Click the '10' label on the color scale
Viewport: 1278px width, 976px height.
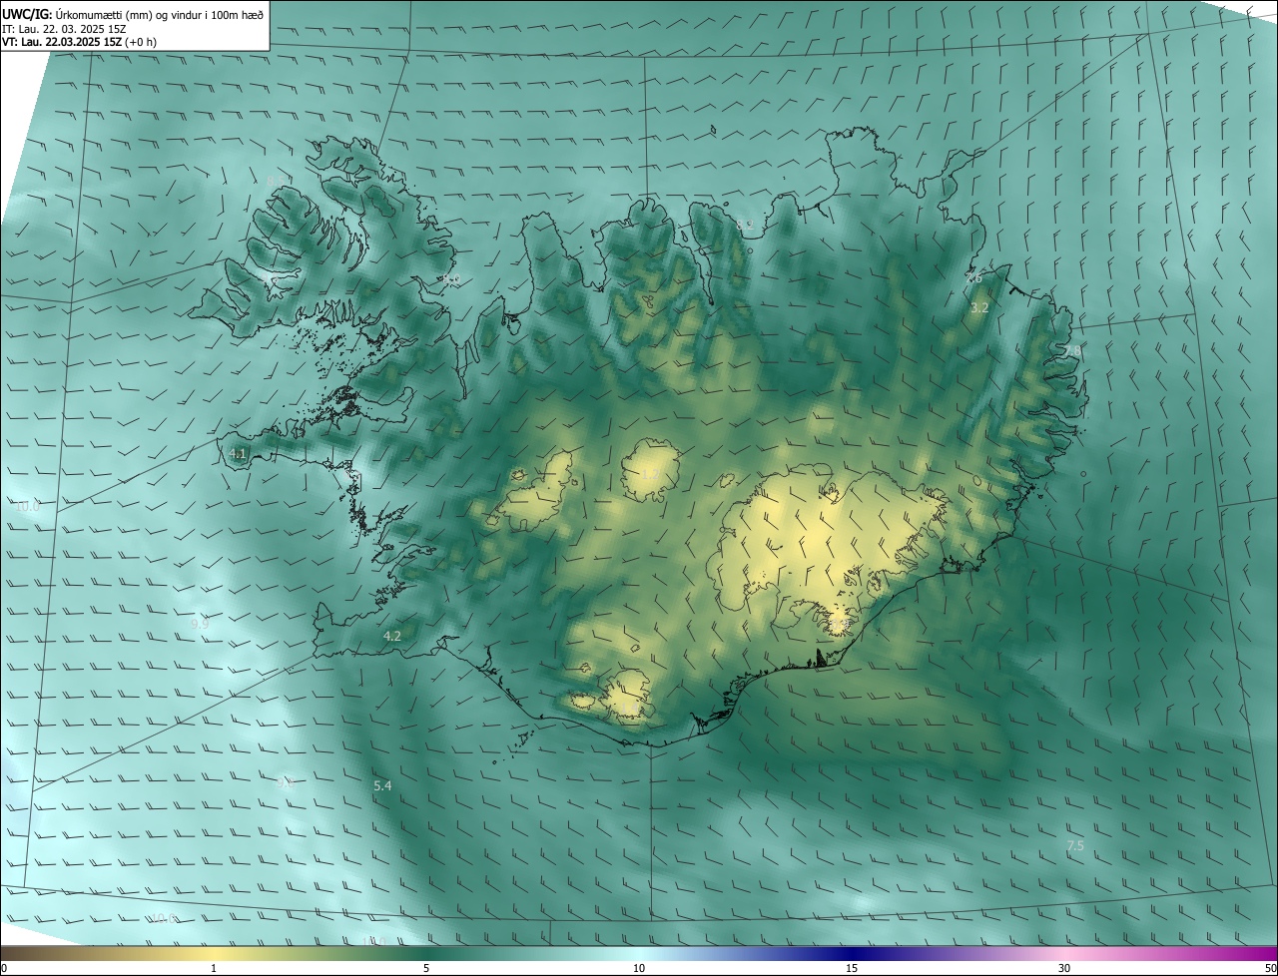[x=639, y=969]
